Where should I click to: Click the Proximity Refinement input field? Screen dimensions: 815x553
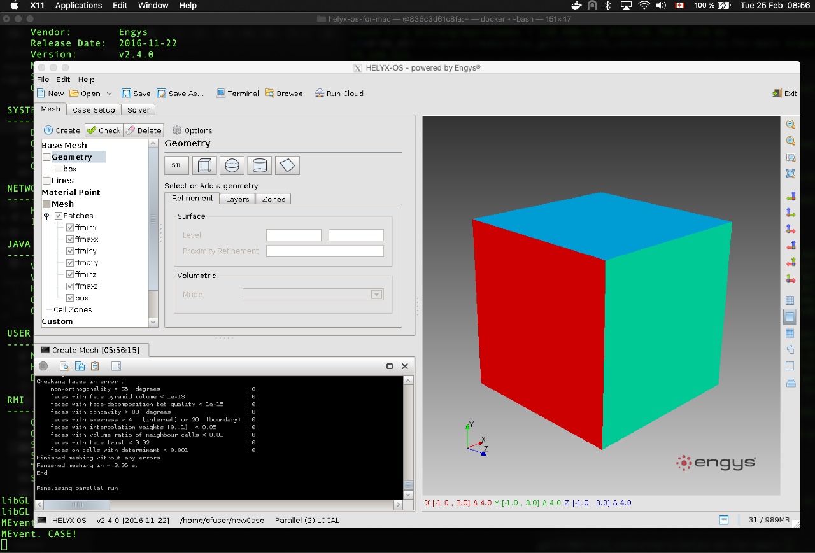point(325,251)
